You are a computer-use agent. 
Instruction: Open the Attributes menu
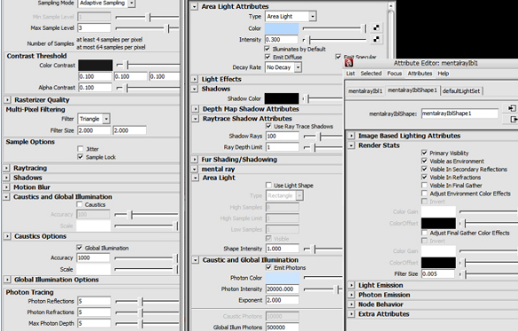click(x=420, y=73)
